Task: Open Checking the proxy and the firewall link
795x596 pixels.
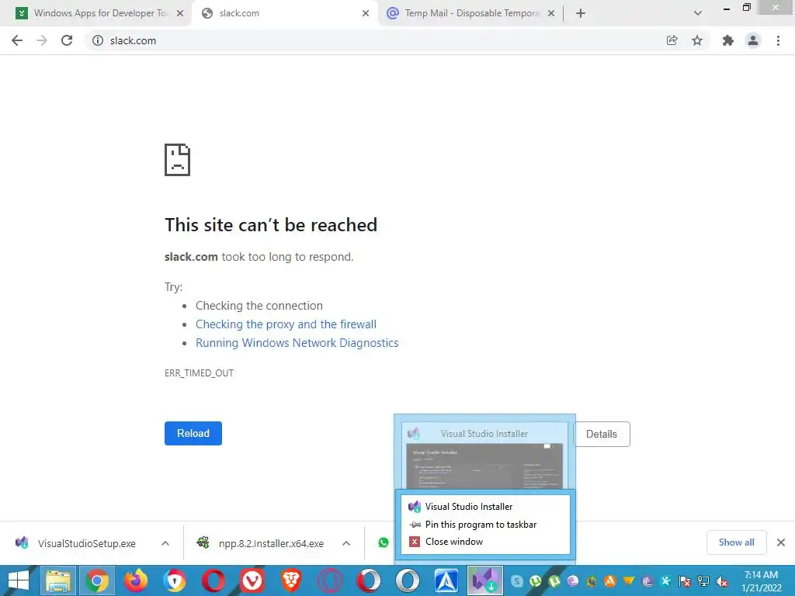Action: coord(286,324)
